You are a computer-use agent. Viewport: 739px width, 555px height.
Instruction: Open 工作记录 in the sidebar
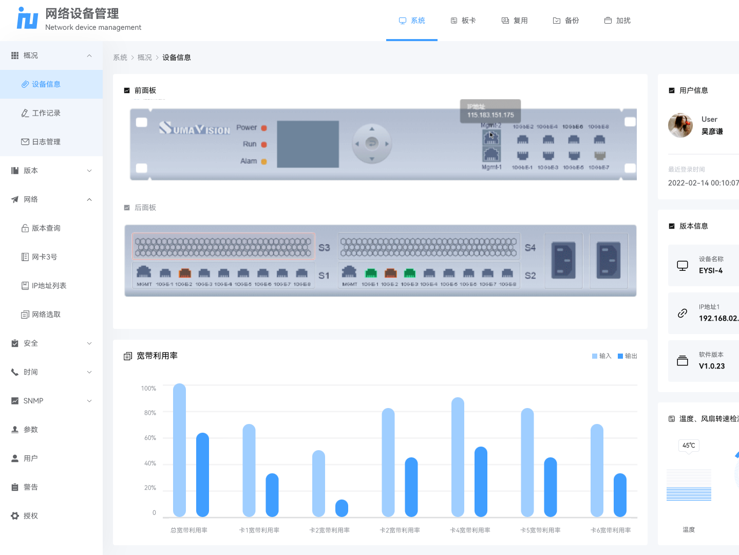click(x=51, y=113)
